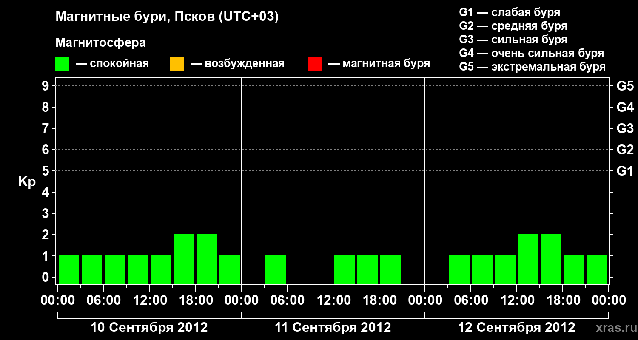The width and height of the screenshot is (638, 340).
Task: Click the '12:00' time label under 12 September
Action: (x=517, y=300)
